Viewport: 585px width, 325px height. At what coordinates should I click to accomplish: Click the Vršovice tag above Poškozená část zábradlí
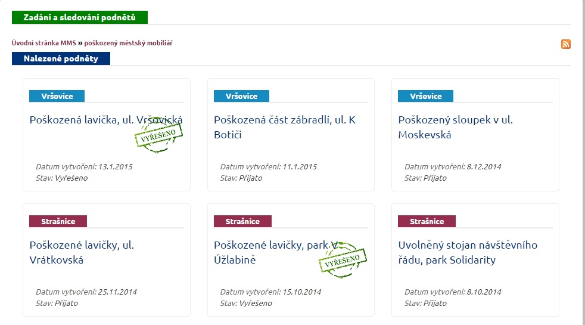point(241,96)
